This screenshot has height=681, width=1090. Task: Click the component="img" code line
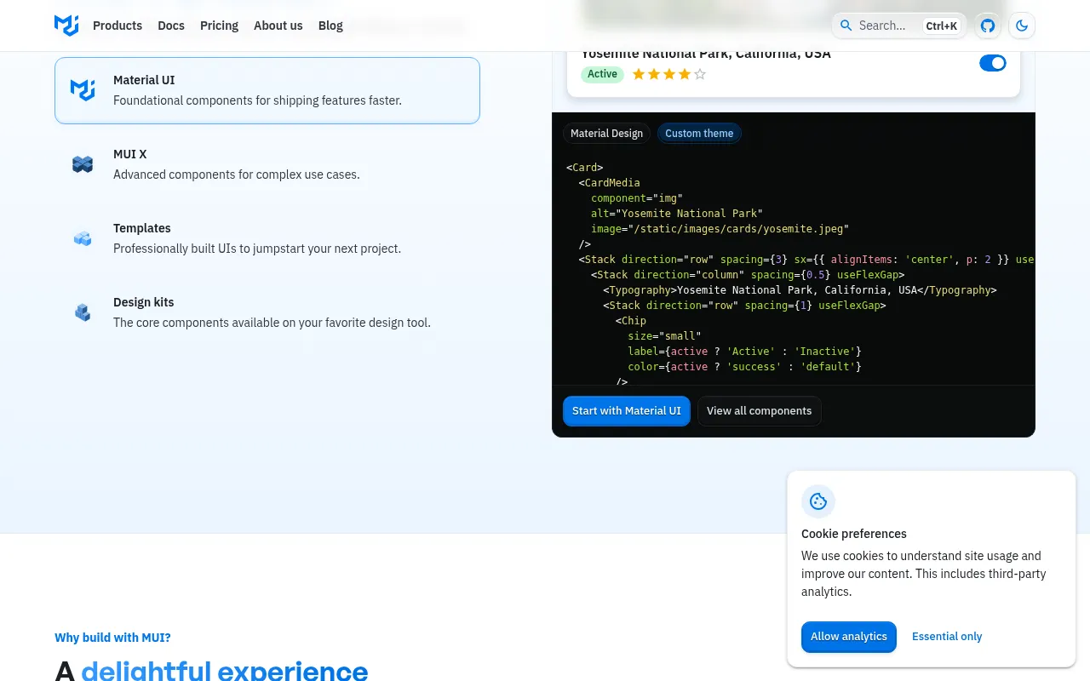coord(637,198)
